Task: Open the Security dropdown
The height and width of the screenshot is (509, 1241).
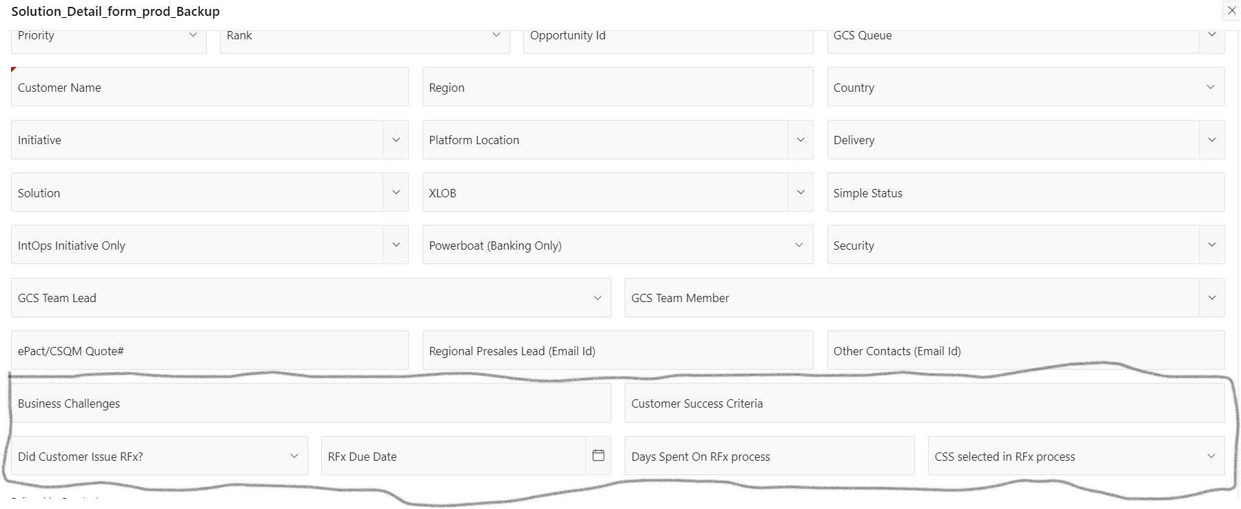Action: coord(1212,244)
